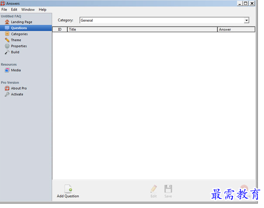Maximize the Answers window

[246, 3]
